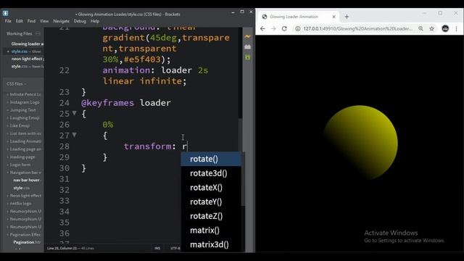Close the Glowing Loader Animation tab

(333, 17)
